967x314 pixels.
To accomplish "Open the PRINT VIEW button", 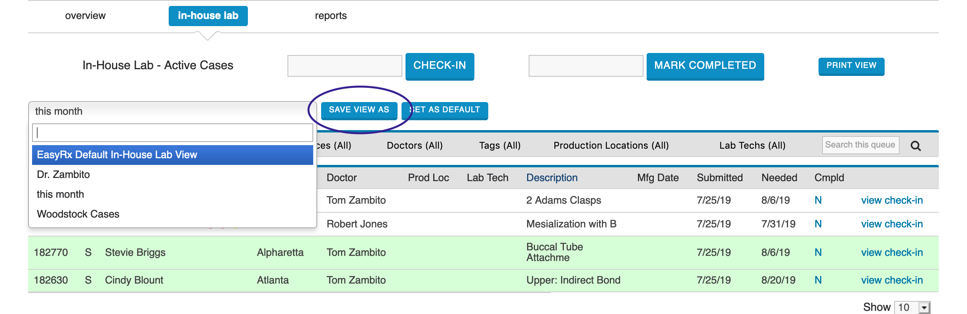I will coord(851,66).
